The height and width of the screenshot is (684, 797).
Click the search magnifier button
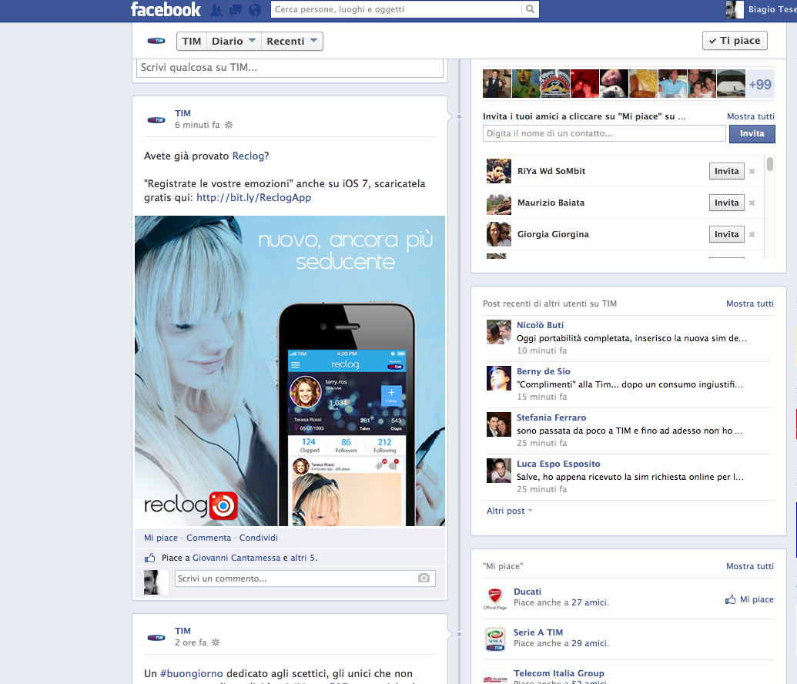click(x=530, y=9)
